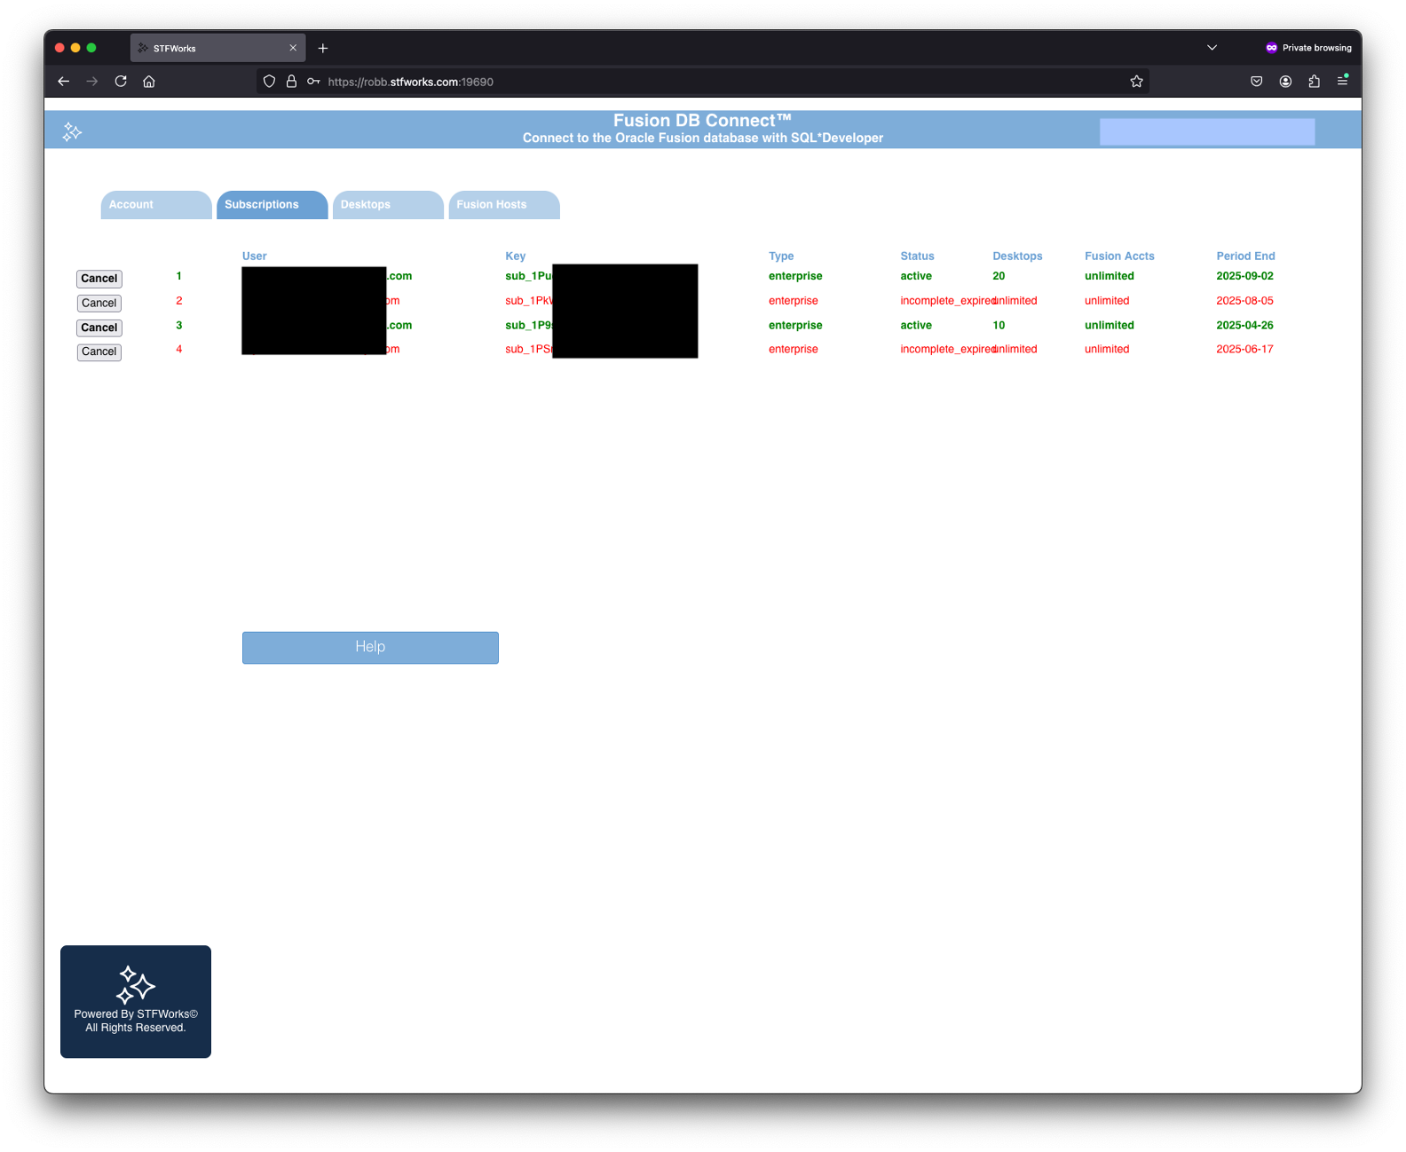Open a new browser tab
This screenshot has height=1152, width=1406.
pos(323,48)
